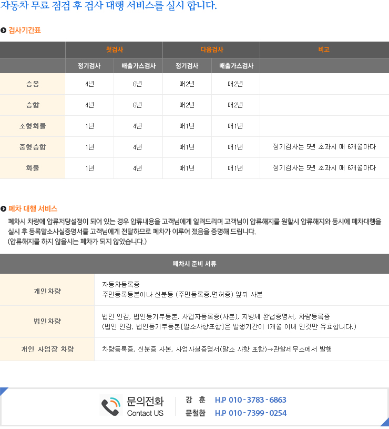Screen dimensions: 389x429
Task: Click the 비고 column header
Action: (x=324, y=49)
